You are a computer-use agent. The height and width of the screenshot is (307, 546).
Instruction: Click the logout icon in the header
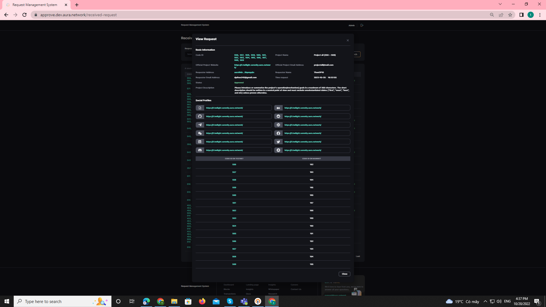click(362, 25)
